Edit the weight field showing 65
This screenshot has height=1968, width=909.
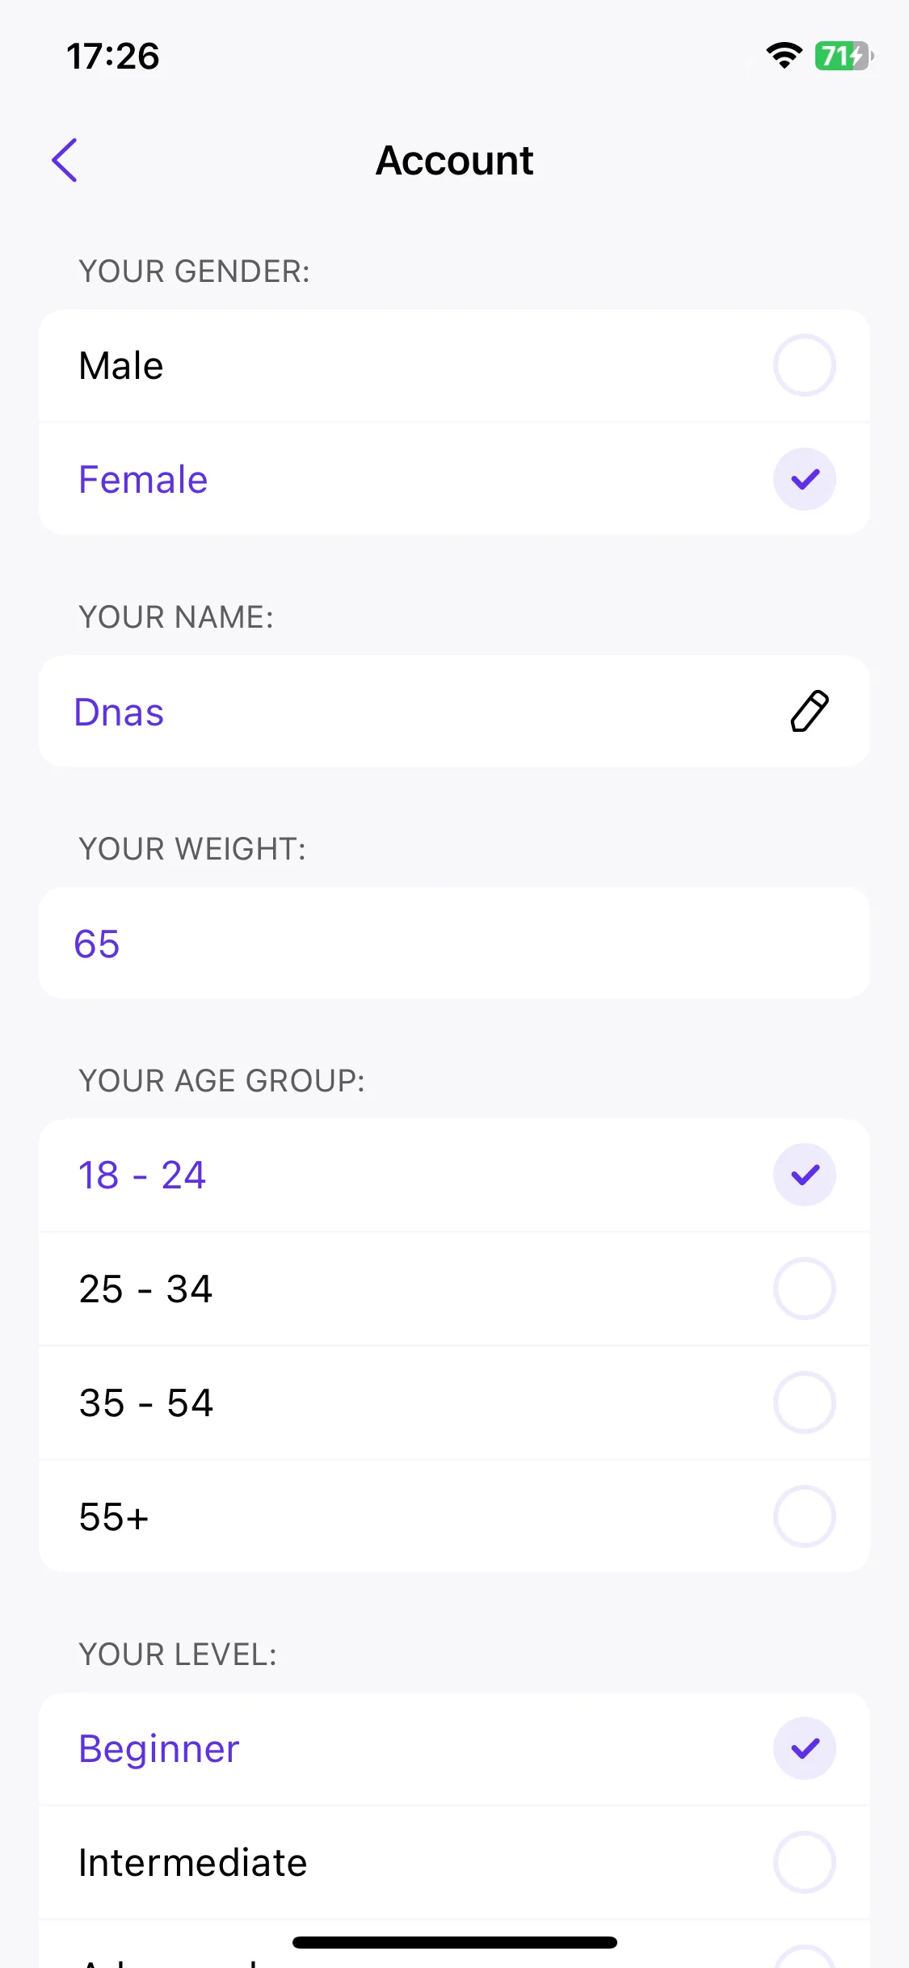point(454,943)
